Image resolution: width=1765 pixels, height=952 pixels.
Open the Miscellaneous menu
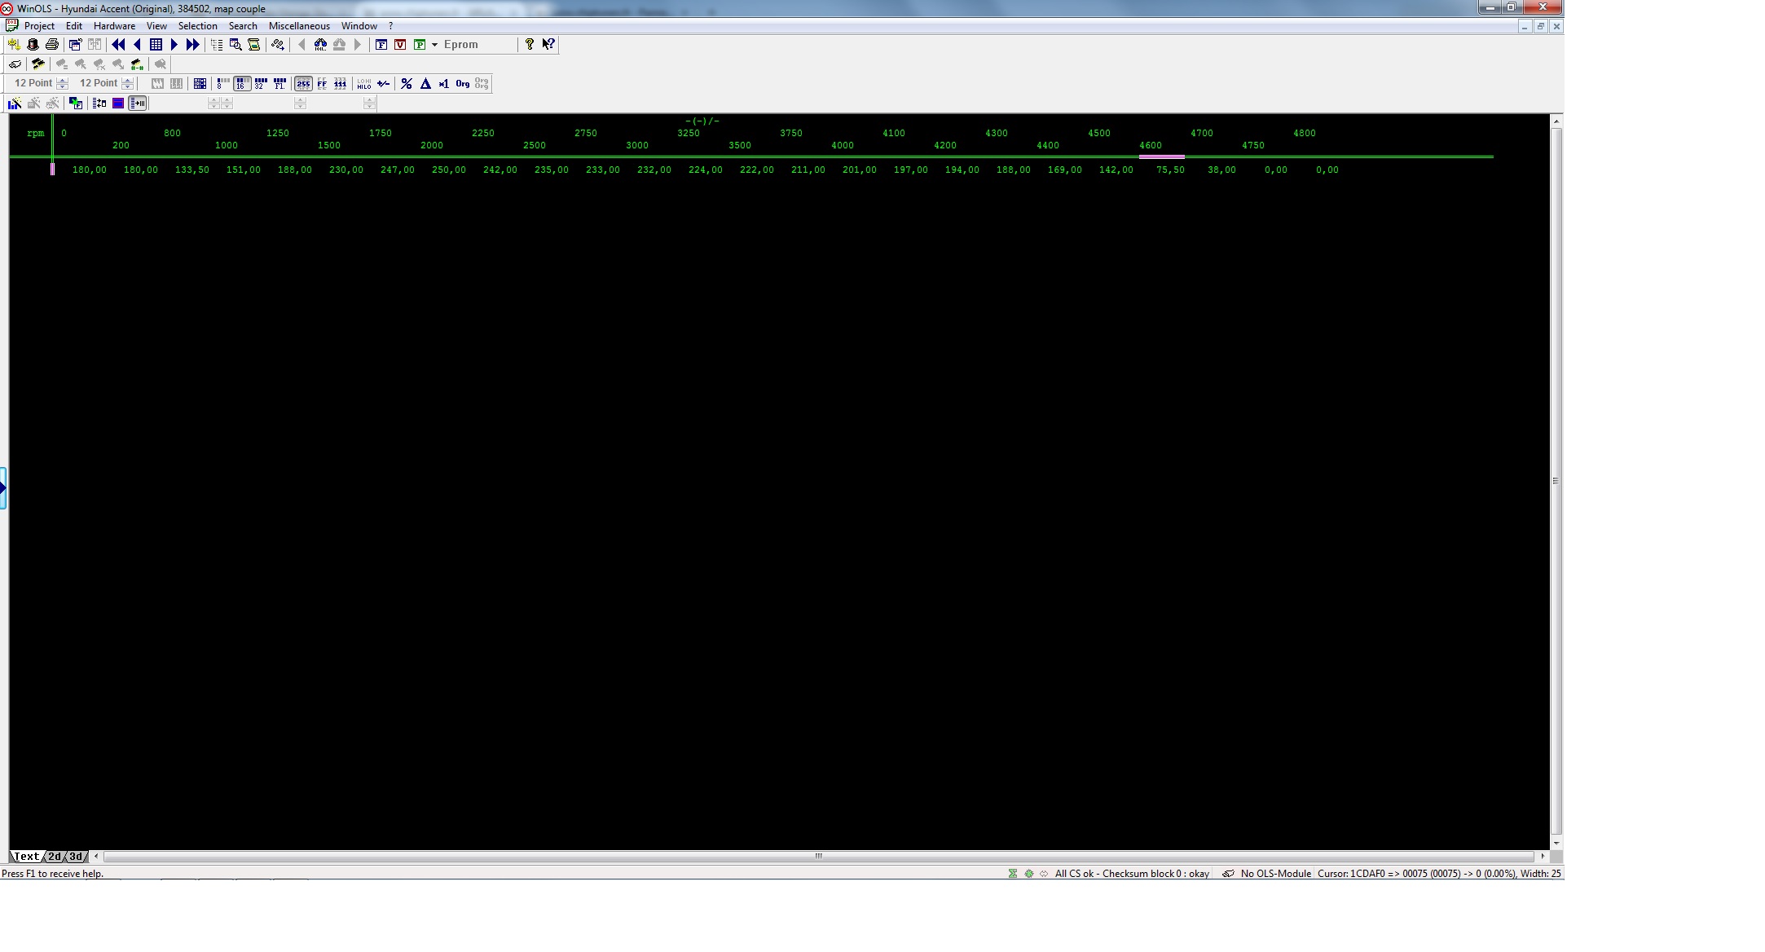point(299,26)
